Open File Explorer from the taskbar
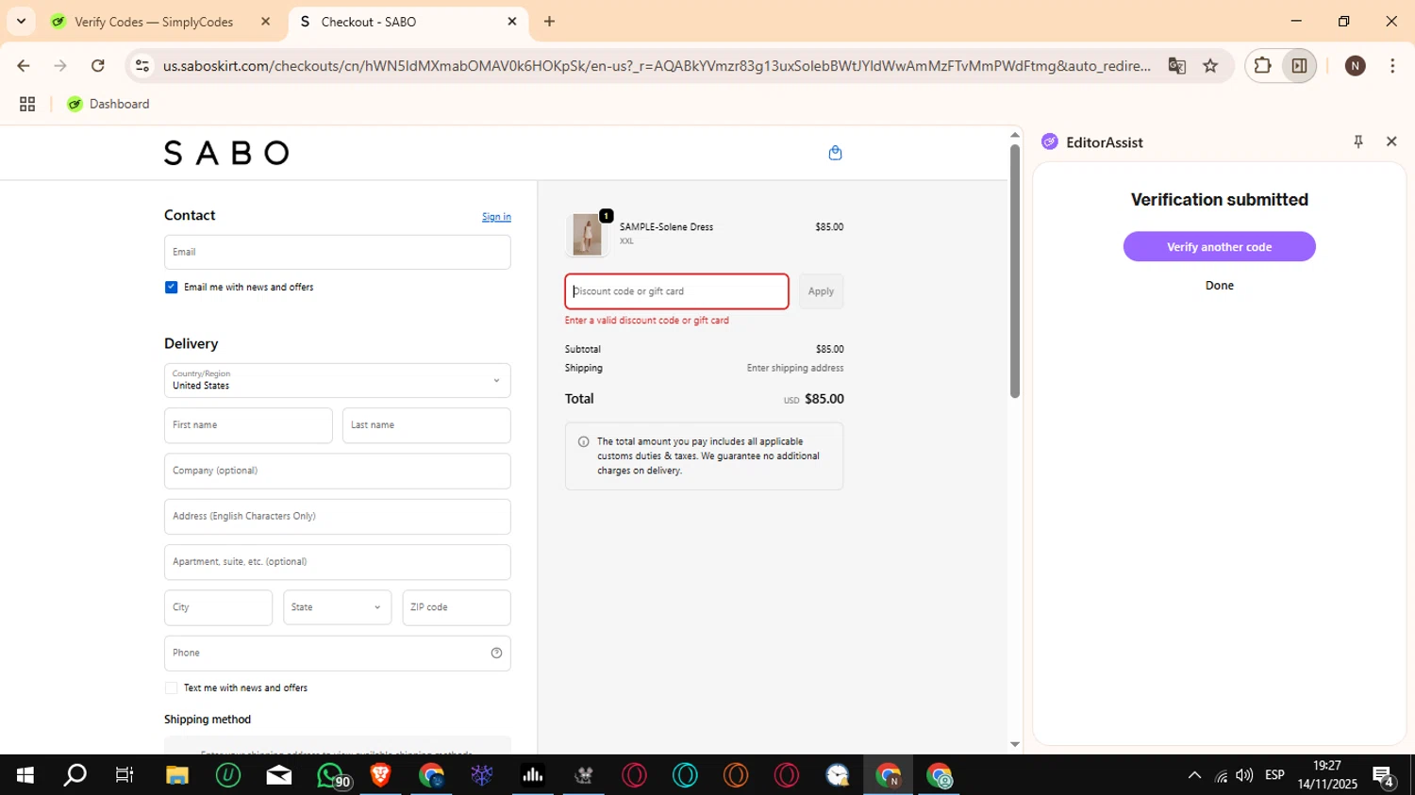The width and height of the screenshot is (1415, 795). pos(177,775)
